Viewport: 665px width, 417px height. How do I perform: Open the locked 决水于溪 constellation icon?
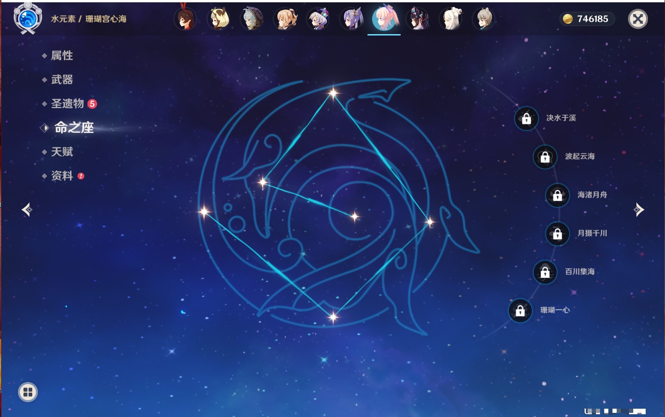coord(526,119)
